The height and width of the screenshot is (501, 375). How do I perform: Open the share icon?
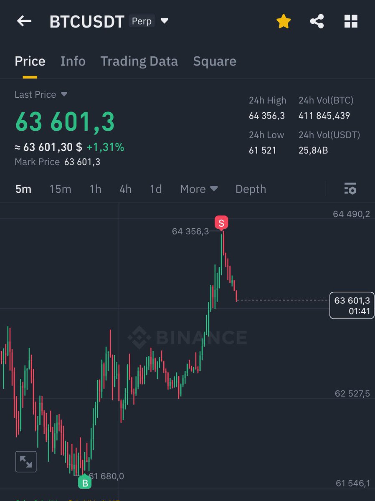pos(317,21)
